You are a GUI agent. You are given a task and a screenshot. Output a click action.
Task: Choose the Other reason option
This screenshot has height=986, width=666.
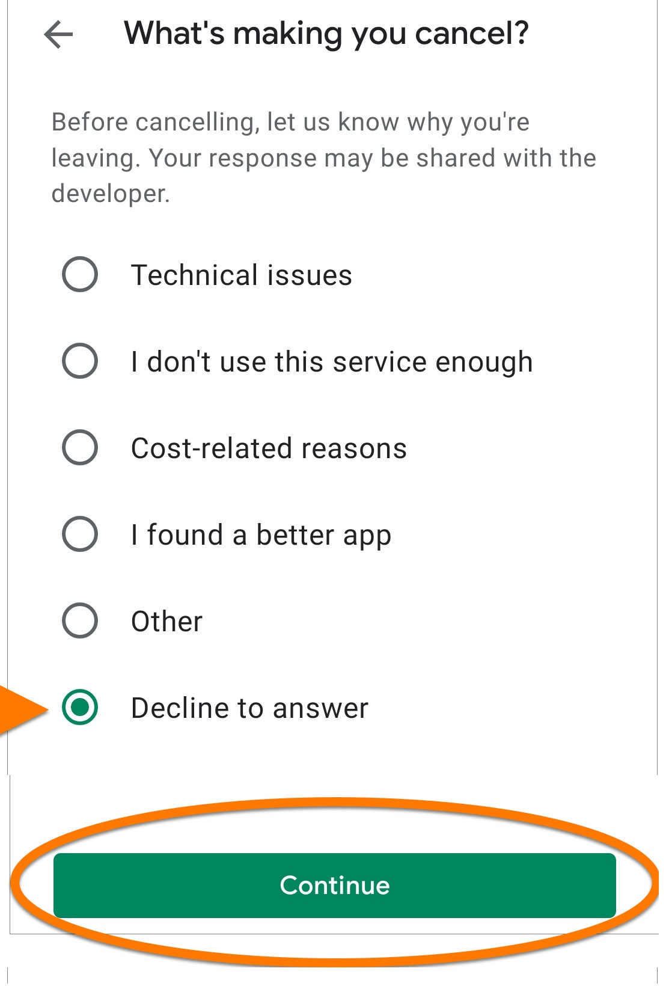click(x=80, y=621)
